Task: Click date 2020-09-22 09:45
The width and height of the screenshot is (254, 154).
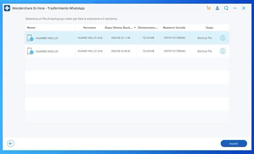Action: pos(120,51)
